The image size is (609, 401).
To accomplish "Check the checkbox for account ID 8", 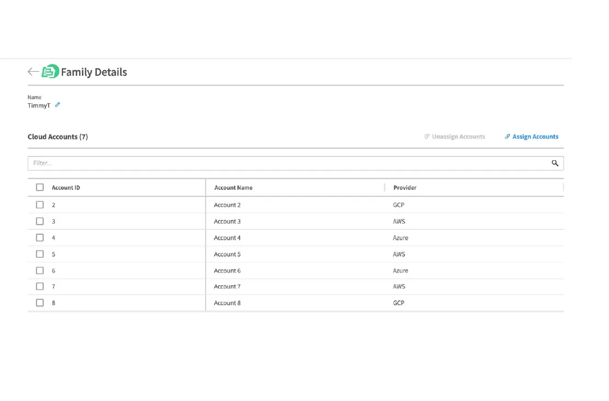I will (x=40, y=303).
